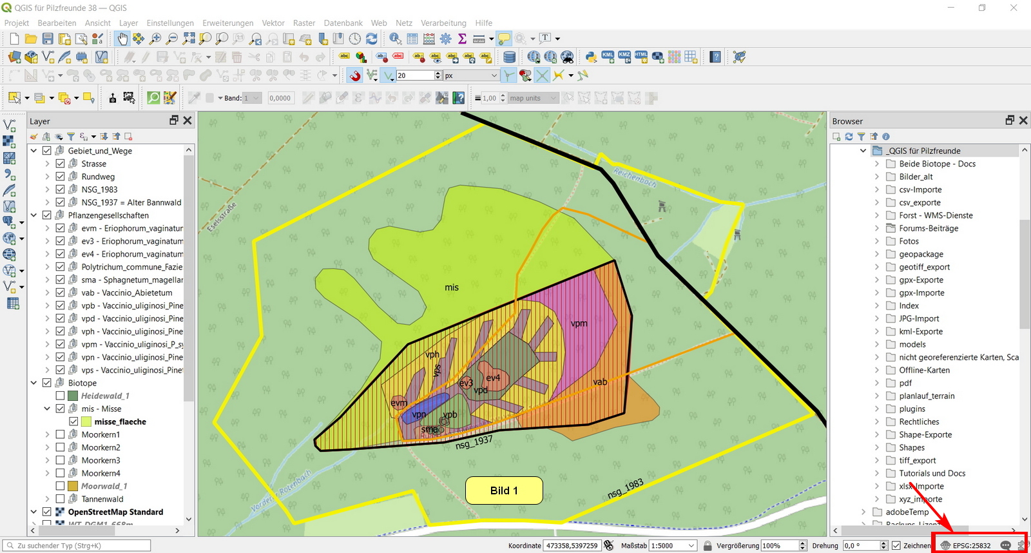
Task: Open the Identify Features tool
Action: tap(395, 39)
